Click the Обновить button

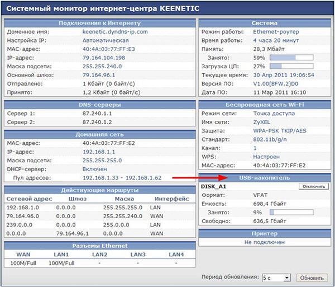(x=312, y=277)
